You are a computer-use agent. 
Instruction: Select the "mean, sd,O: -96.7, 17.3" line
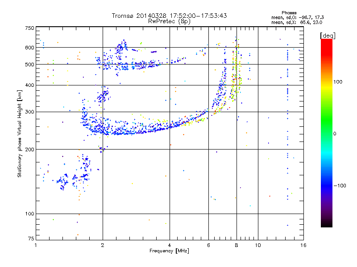pyautogui.click(x=297, y=17)
